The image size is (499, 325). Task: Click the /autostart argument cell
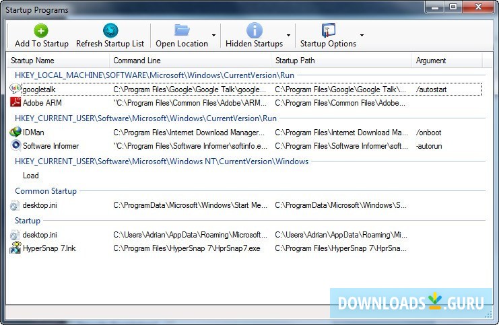tap(431, 89)
